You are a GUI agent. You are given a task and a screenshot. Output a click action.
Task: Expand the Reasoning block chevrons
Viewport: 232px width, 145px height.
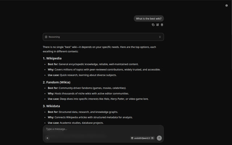pyautogui.click(x=160, y=37)
